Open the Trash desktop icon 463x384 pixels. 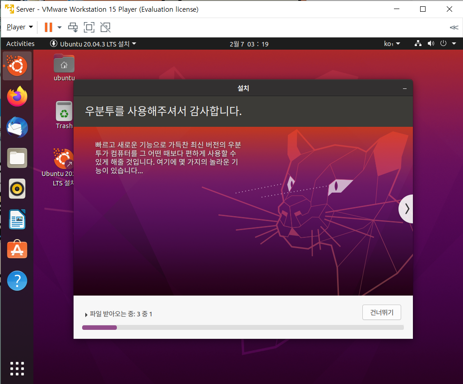point(64,115)
